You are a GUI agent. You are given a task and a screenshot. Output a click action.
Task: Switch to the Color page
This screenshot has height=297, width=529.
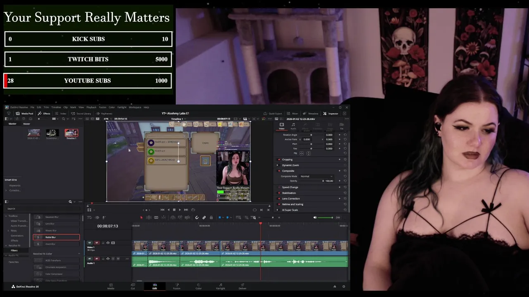(x=198, y=286)
